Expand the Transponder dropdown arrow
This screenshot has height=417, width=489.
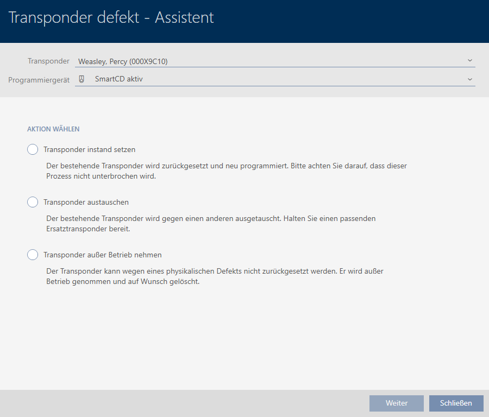tap(470, 61)
